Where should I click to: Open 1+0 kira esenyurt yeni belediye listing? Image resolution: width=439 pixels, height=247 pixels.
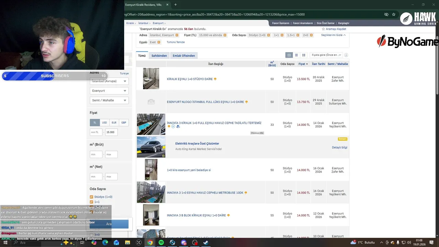tap(189, 170)
